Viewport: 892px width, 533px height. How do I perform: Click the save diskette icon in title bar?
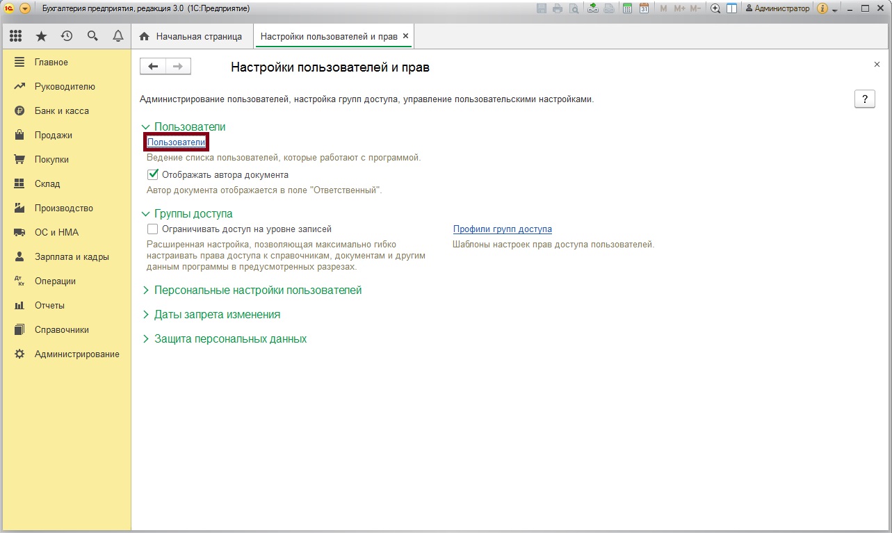[542, 8]
